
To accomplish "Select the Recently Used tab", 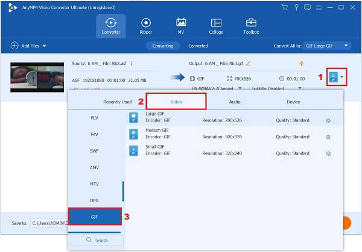I will coord(117,102).
